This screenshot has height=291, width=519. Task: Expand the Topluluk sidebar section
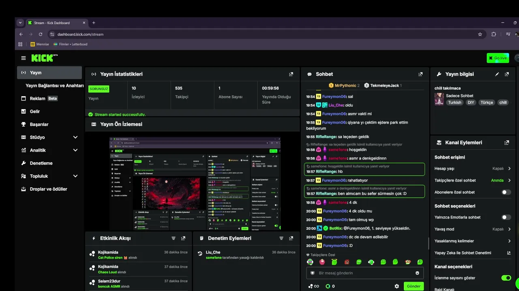[x=49, y=176]
